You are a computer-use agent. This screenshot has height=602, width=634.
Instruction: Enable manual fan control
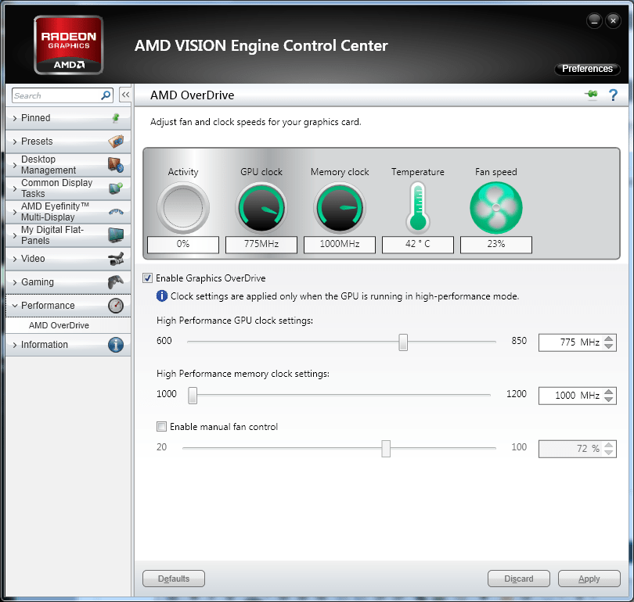point(161,426)
